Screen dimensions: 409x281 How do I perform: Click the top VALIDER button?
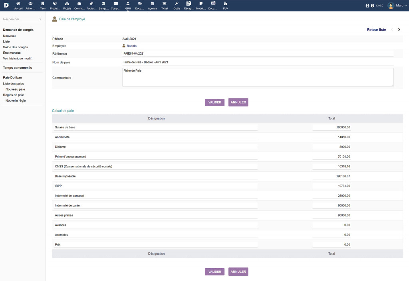coord(214,102)
